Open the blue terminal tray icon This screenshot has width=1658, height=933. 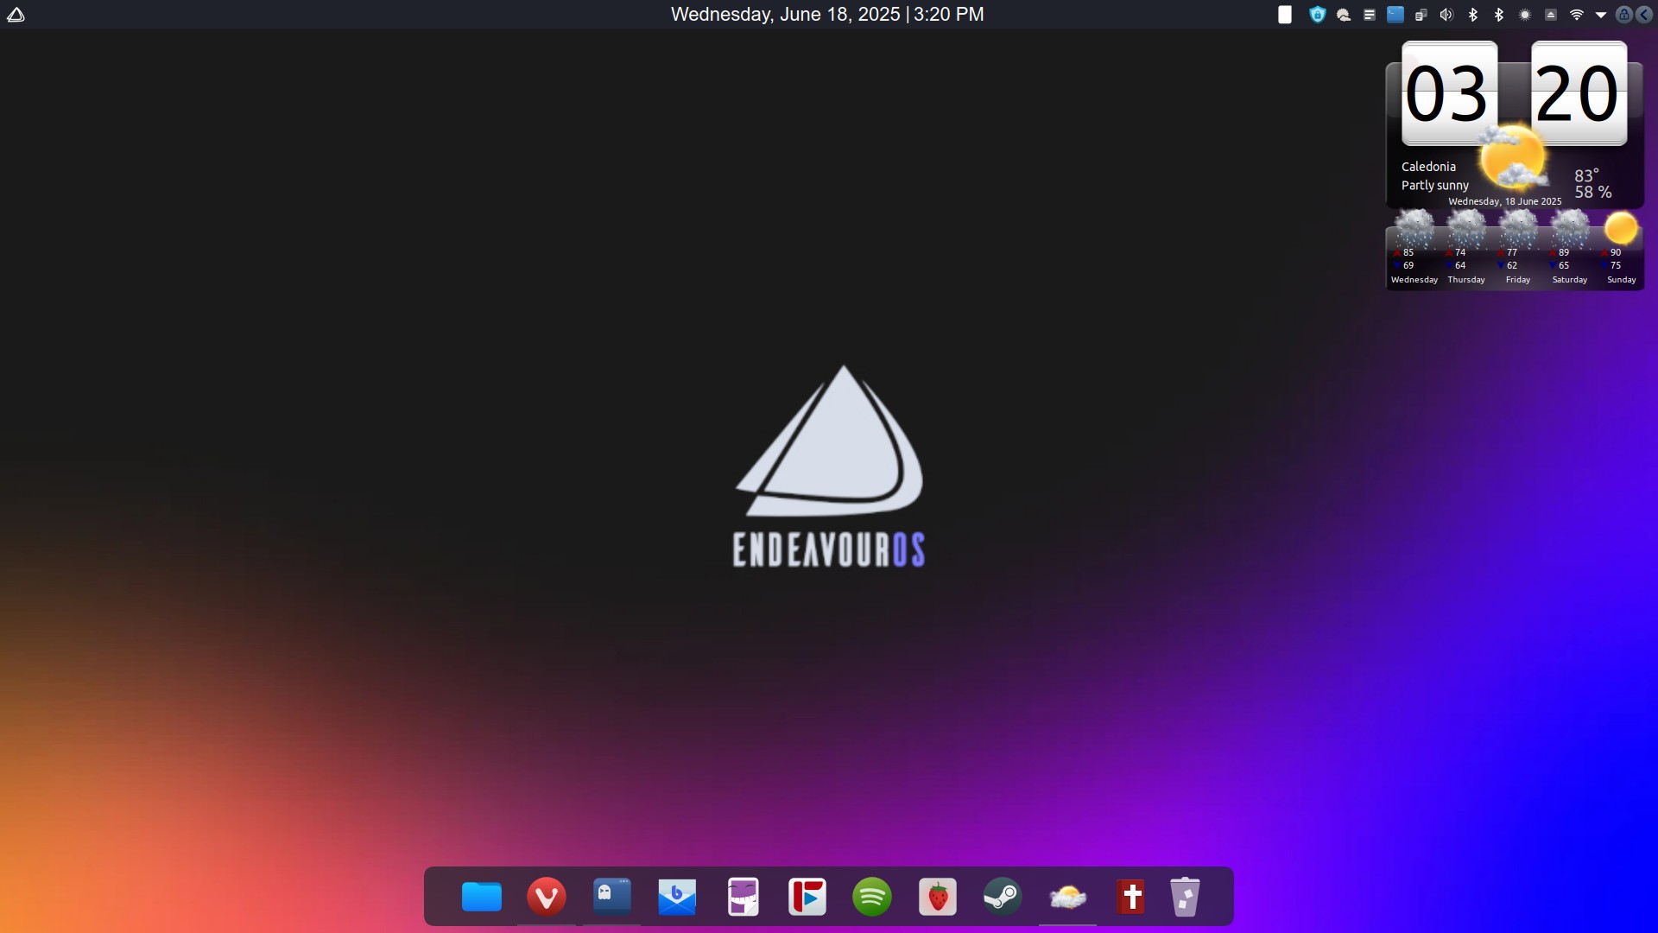(1395, 15)
